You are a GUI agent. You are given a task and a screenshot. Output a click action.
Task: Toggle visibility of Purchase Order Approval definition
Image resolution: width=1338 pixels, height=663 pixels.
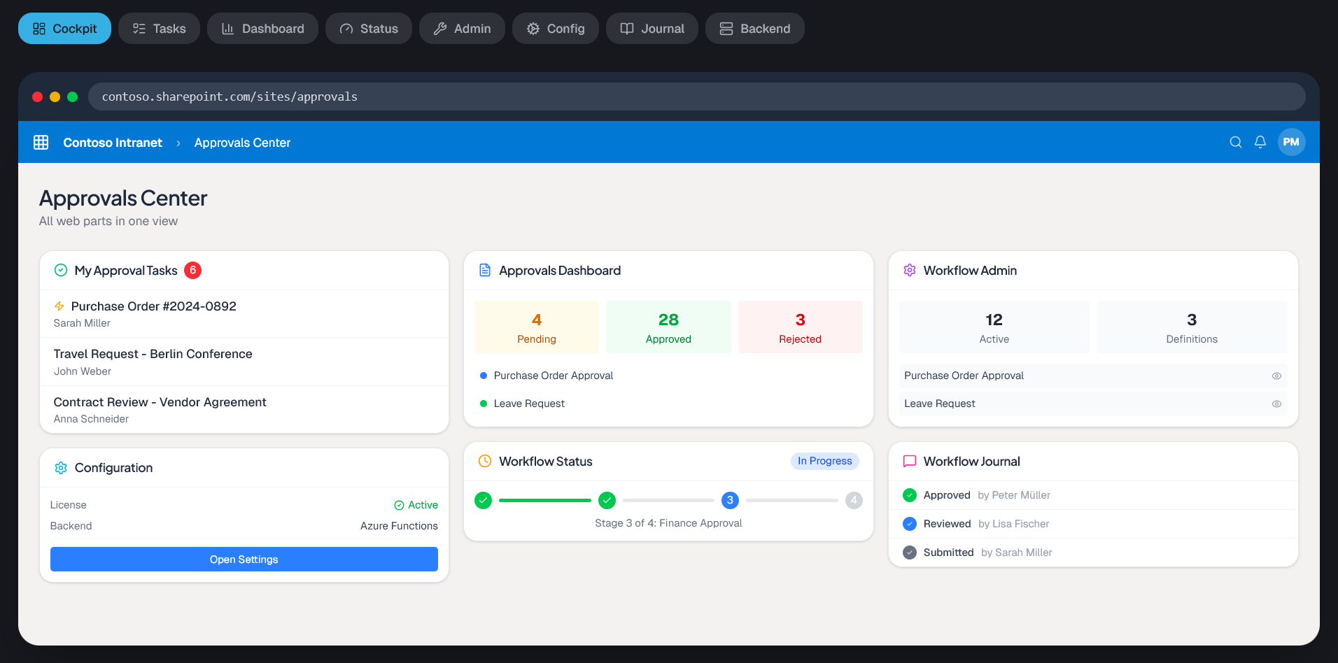point(1276,376)
